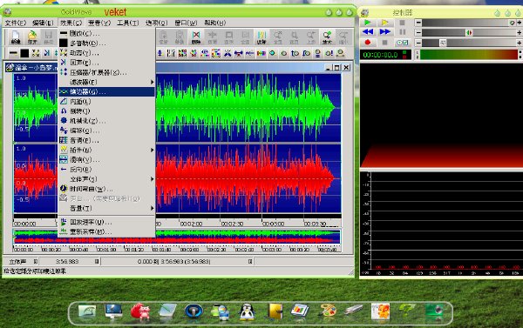Choose the Reverse (R) menu item

pyautogui.click(x=106, y=169)
